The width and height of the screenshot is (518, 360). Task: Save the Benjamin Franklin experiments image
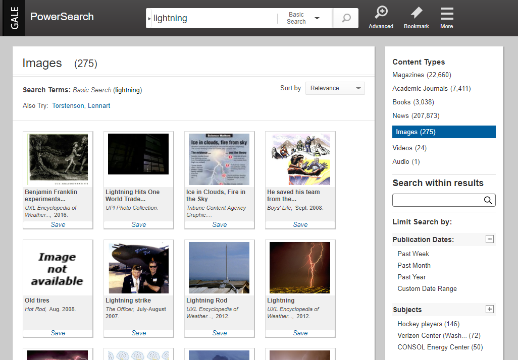58,224
